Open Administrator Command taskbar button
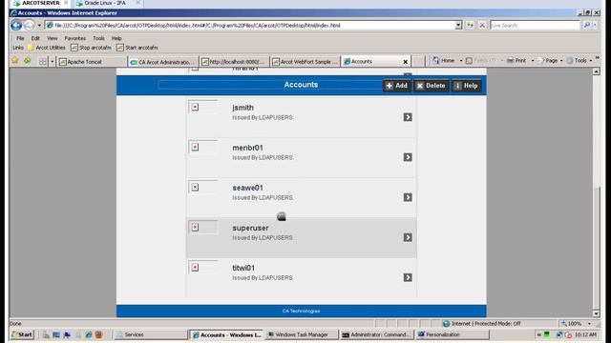 pos(377,334)
